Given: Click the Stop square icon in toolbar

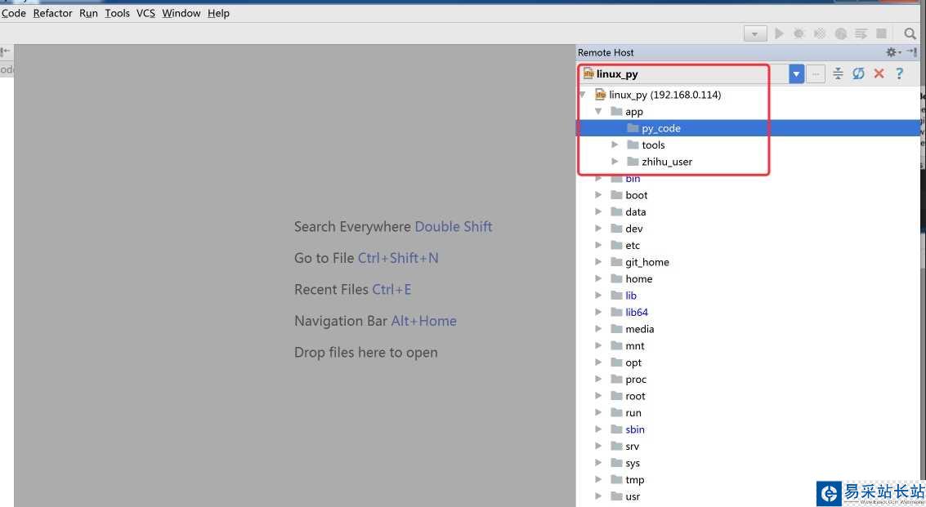Looking at the screenshot, I should pyautogui.click(x=881, y=33).
